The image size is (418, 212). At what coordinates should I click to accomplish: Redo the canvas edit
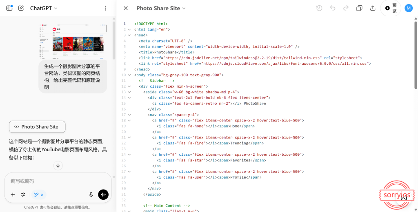pyautogui.click(x=346, y=8)
